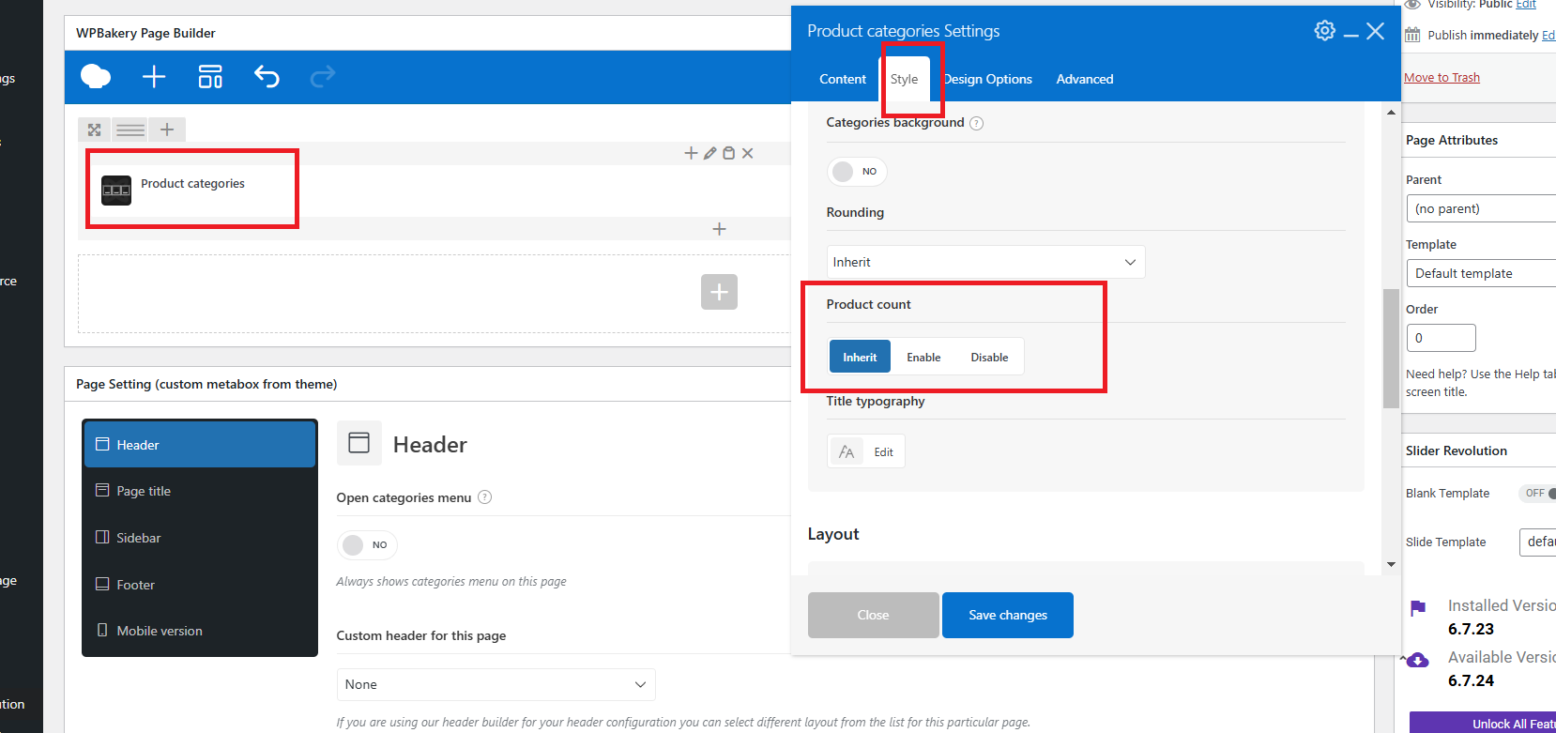Open the Slide Template dropdown
This screenshot has height=733, width=1556.
coord(1537,542)
